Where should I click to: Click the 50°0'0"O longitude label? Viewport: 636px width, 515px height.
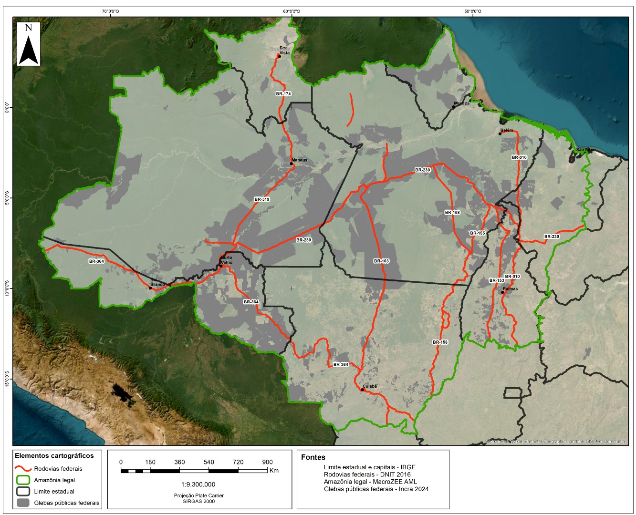point(473,11)
